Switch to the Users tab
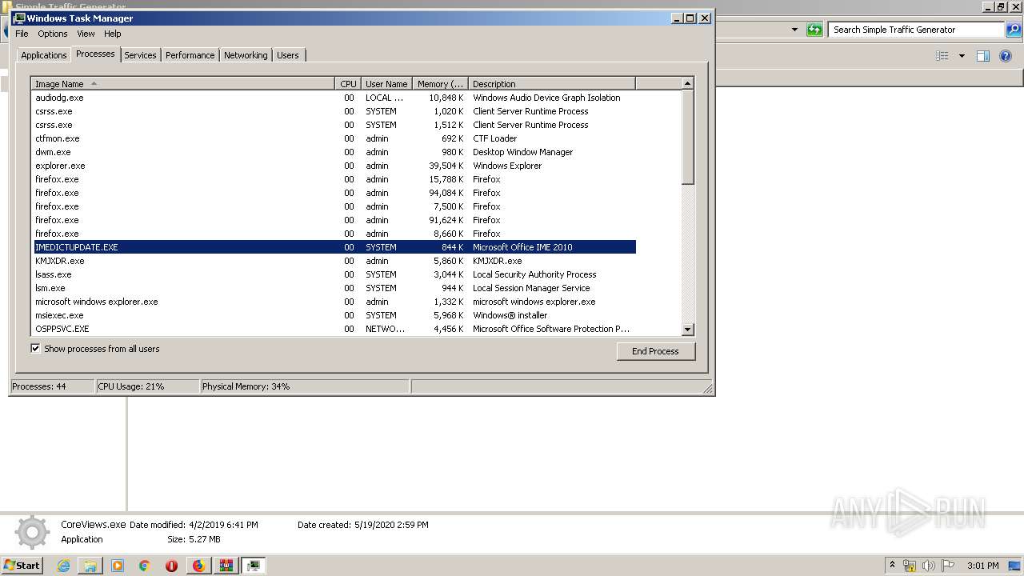 coord(287,55)
